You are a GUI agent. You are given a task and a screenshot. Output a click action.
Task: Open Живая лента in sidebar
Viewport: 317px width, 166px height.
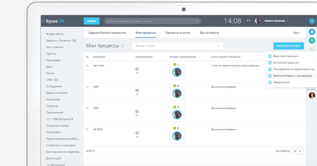click(x=55, y=34)
